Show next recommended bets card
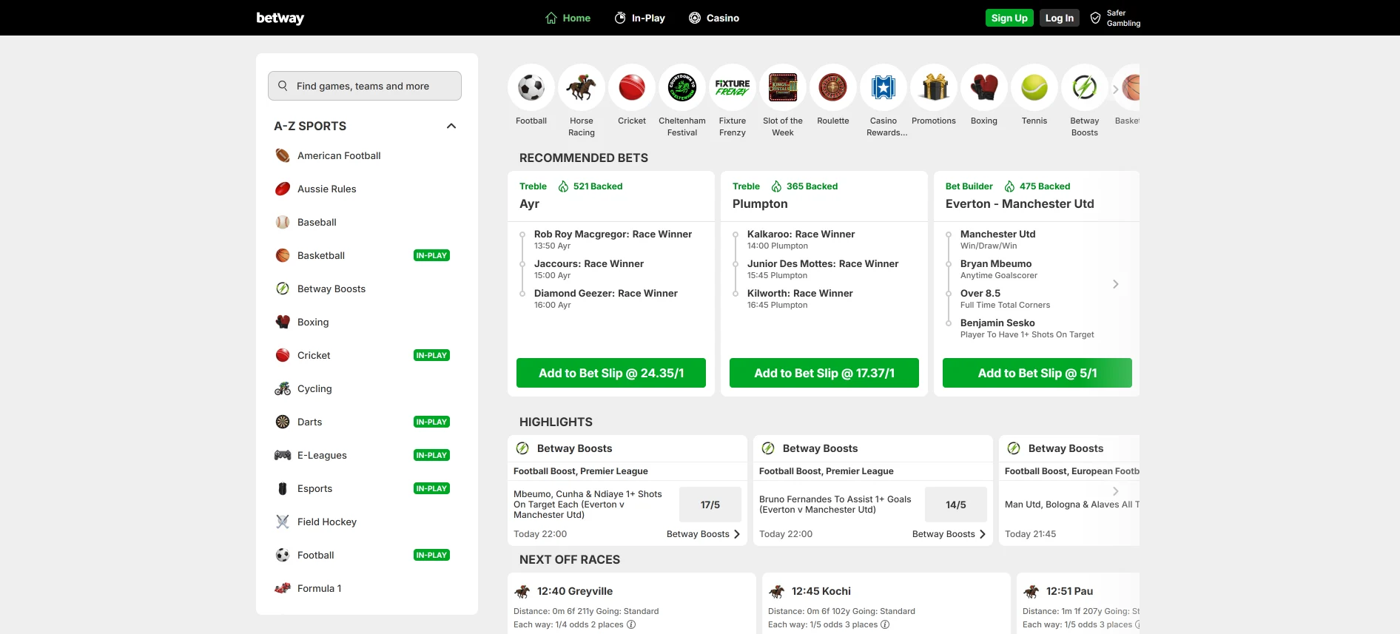The width and height of the screenshot is (1400, 634). tap(1116, 284)
